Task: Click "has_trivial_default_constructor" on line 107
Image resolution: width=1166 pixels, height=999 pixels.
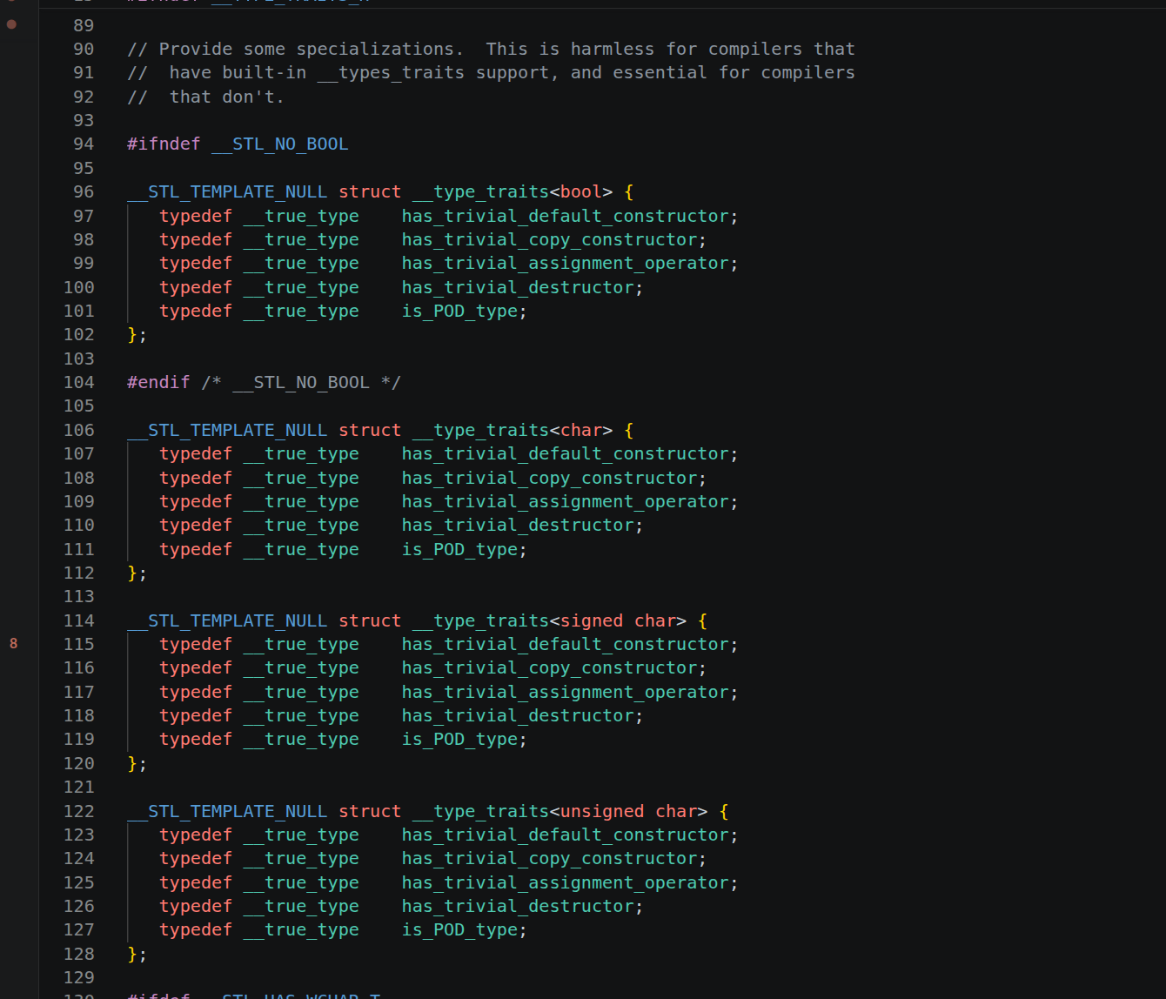Action: point(566,453)
